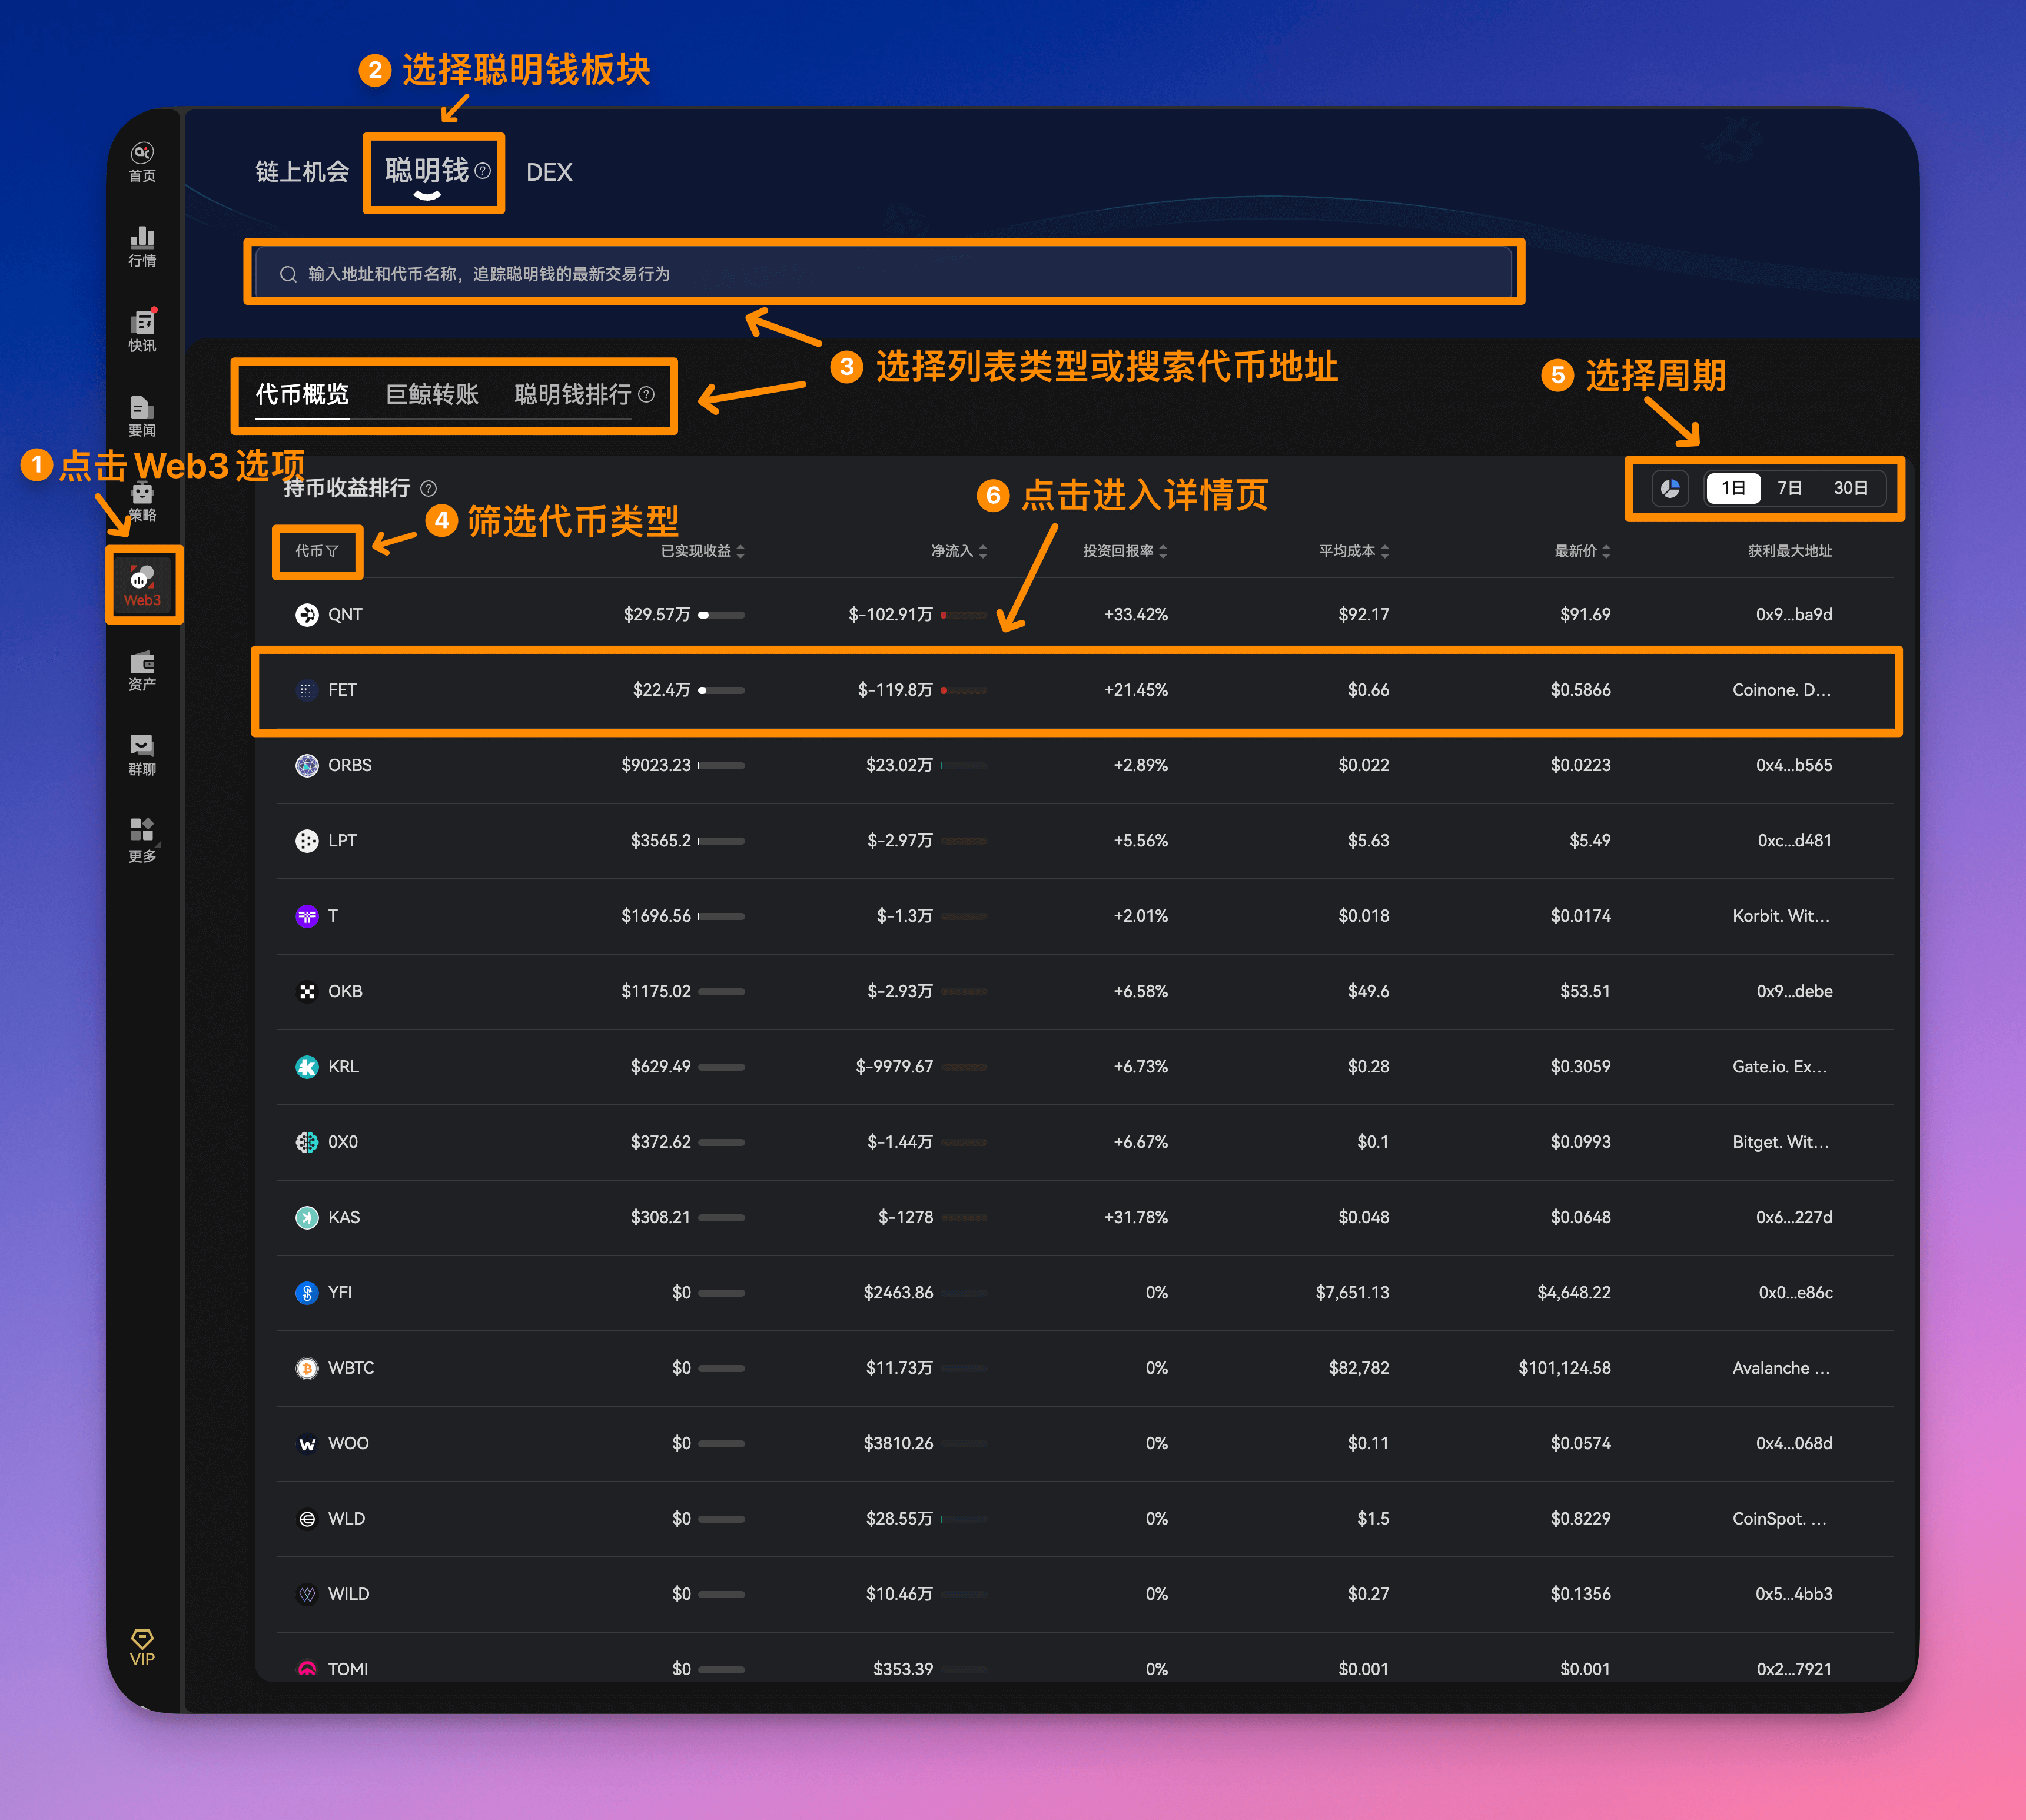The height and width of the screenshot is (1820, 2026).
Task: Open KRL address Gate.io. Ex…
Action: 1780,1067
